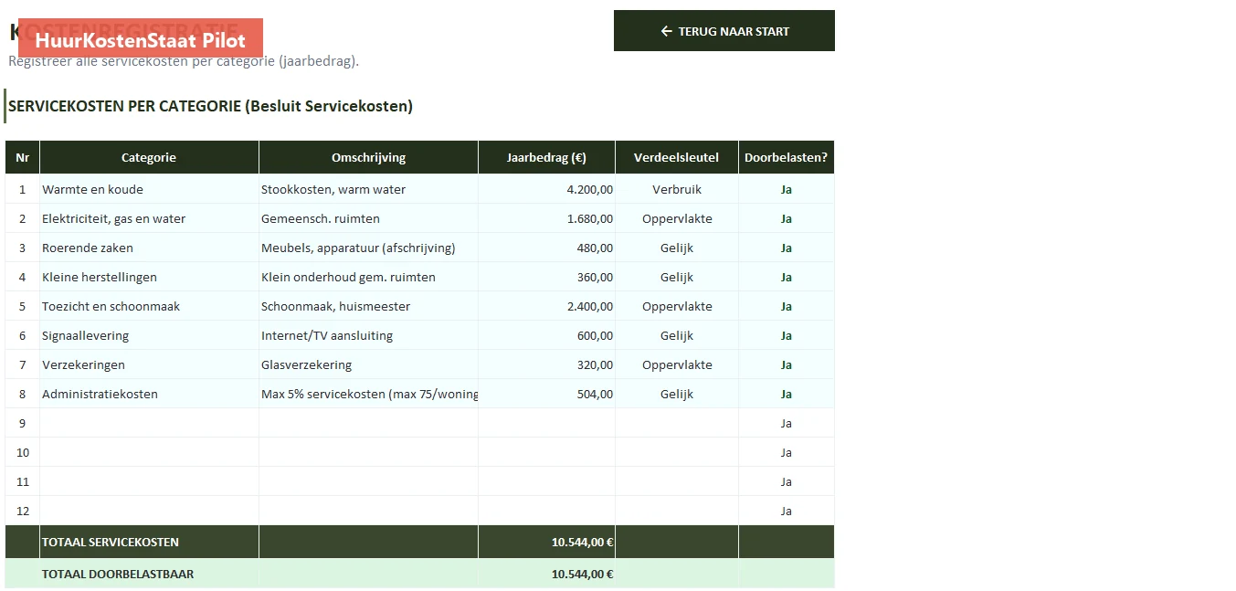Toggle Doorbelasten Ja for Elektriciteit, gas en water

[x=787, y=218]
